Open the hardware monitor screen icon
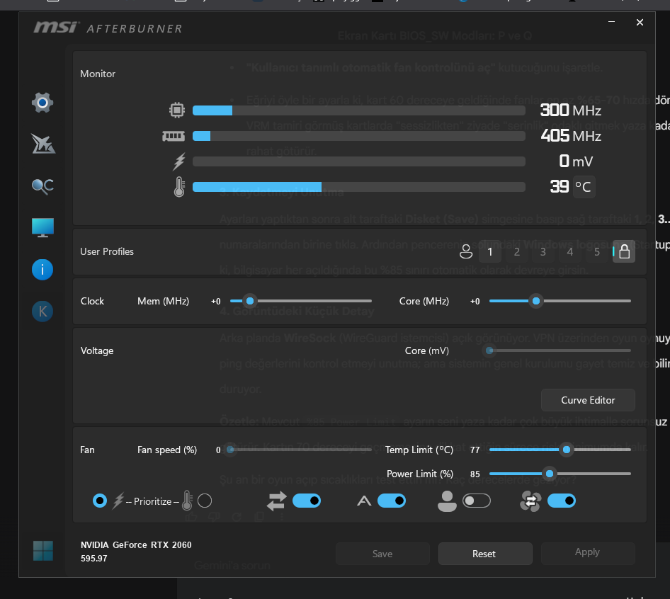This screenshot has width=670, height=599. 42,227
